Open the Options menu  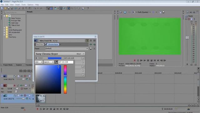30,5
